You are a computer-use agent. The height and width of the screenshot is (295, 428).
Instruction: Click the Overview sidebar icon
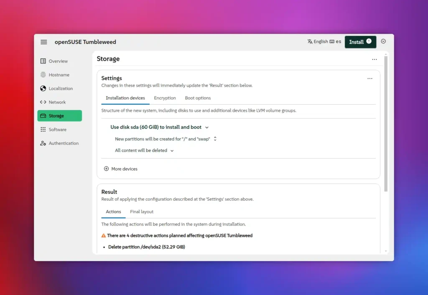(43, 61)
